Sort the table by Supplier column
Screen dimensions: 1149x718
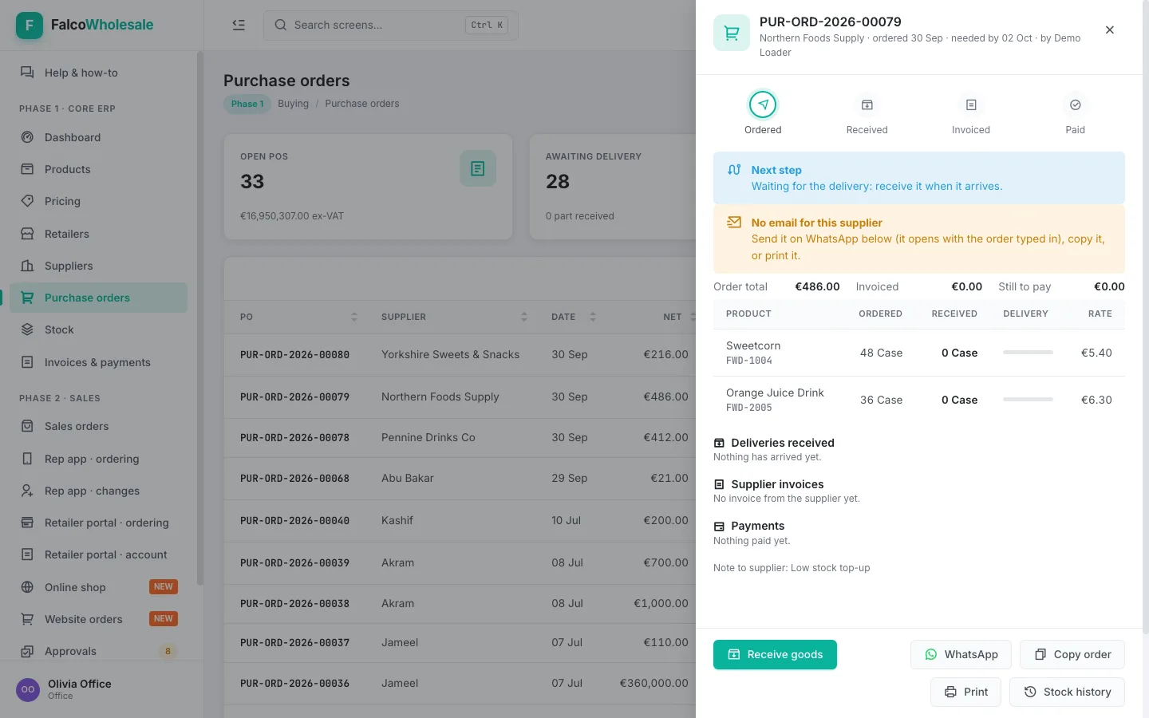[x=524, y=317]
